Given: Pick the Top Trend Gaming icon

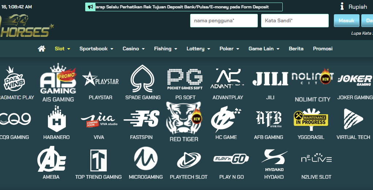Looking at the screenshot, I should coord(98,160).
